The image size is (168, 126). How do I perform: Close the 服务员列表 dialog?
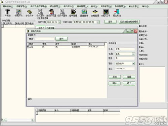click(x=136, y=31)
